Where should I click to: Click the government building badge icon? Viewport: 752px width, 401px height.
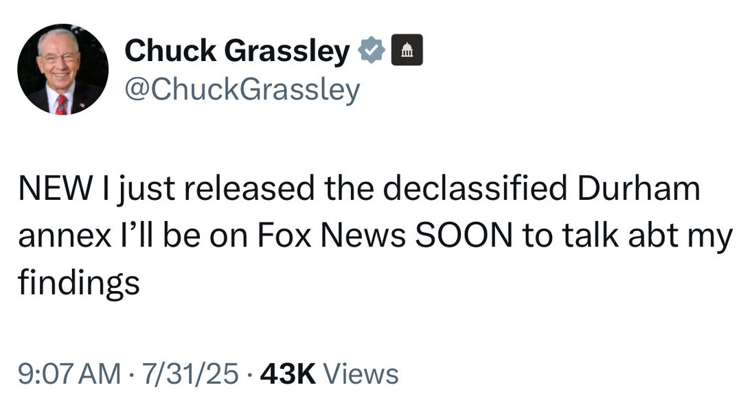point(407,51)
